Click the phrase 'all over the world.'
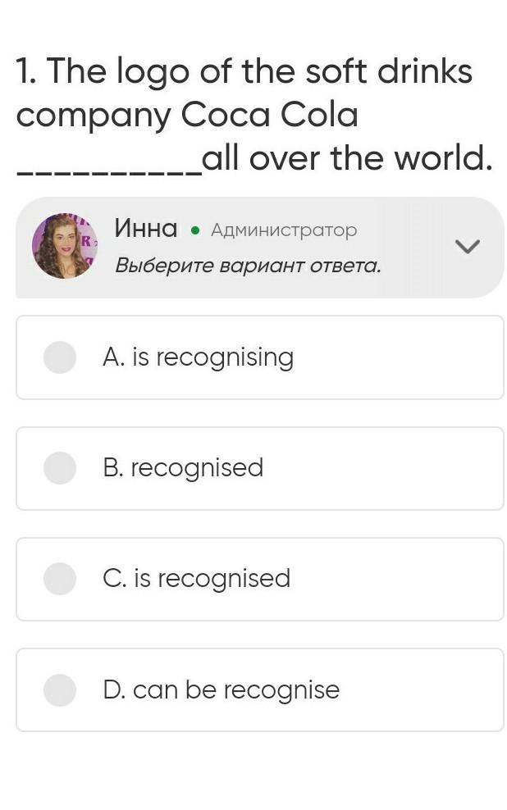This screenshot has height=810, width=507. point(348,158)
